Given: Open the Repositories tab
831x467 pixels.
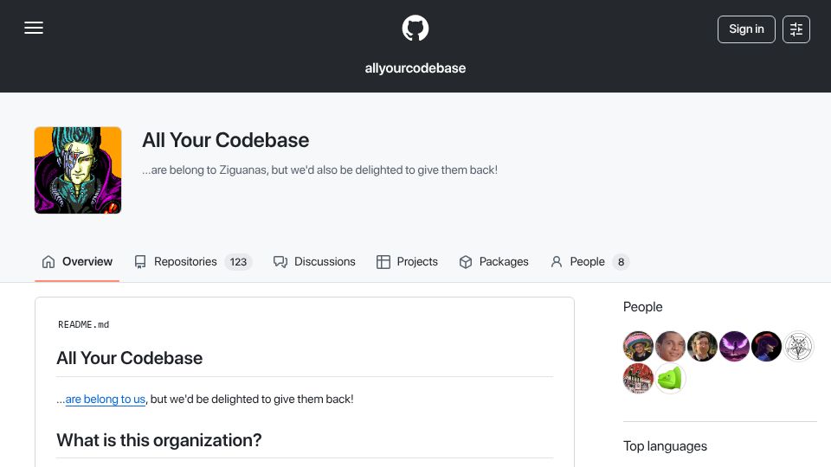Looking at the screenshot, I should [193, 261].
